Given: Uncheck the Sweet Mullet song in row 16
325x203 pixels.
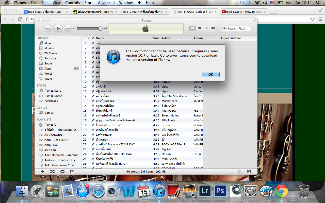Looking at the screenshot, I should point(93,115).
